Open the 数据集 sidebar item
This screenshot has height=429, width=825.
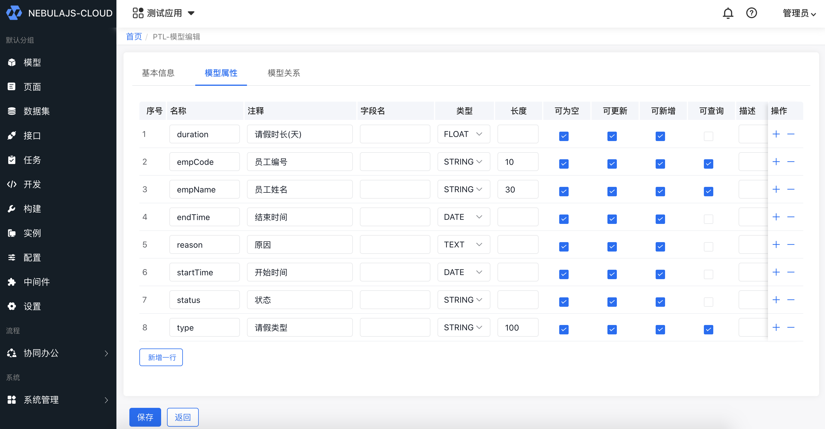(x=36, y=111)
